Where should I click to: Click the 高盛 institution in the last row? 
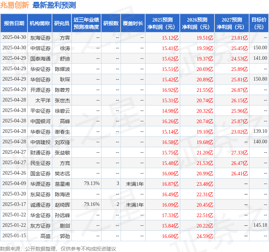click(x=45, y=236)
